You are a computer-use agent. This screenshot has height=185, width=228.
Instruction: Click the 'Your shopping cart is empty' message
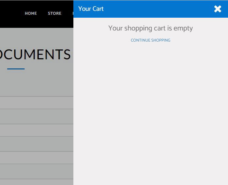coord(150,28)
